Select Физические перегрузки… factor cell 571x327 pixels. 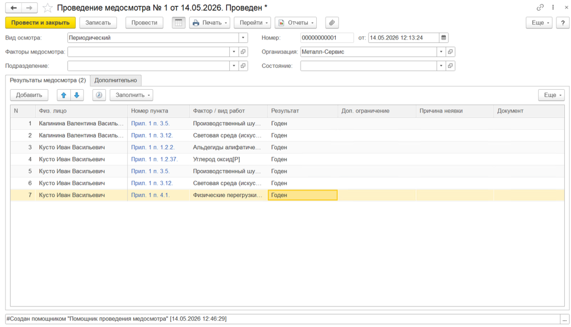pyautogui.click(x=228, y=196)
